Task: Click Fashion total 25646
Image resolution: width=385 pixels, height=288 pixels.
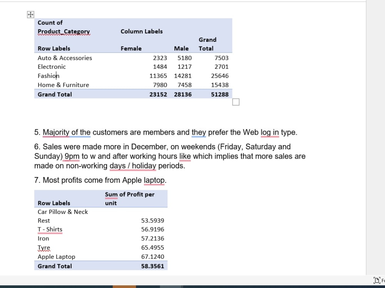Action: [x=219, y=76]
